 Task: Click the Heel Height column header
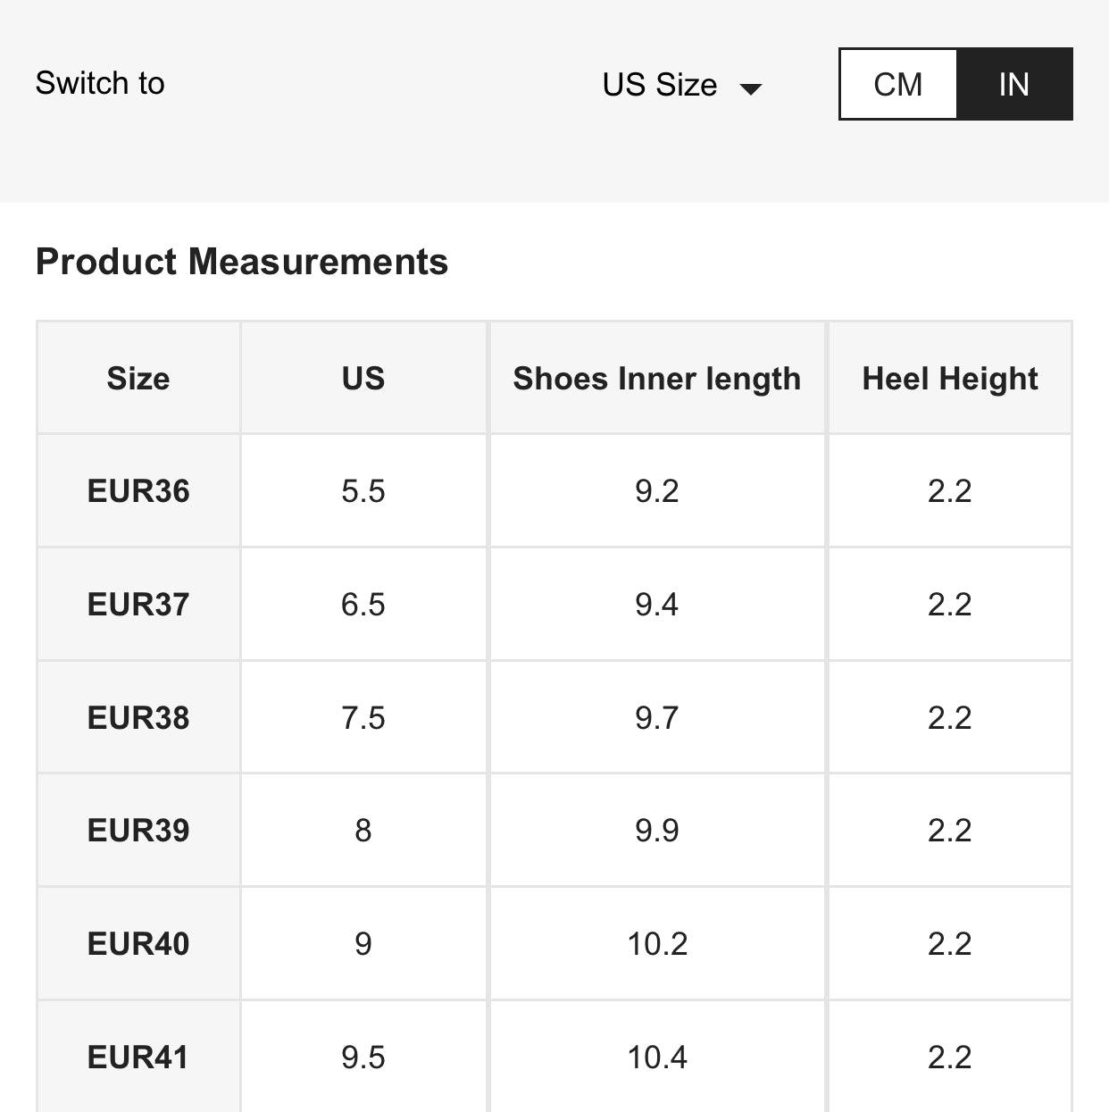click(950, 379)
